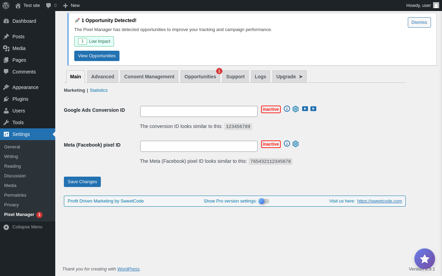Screen dimensions: 442x276
Task: Dismiss the opportunity notification
Action: coord(419,22)
